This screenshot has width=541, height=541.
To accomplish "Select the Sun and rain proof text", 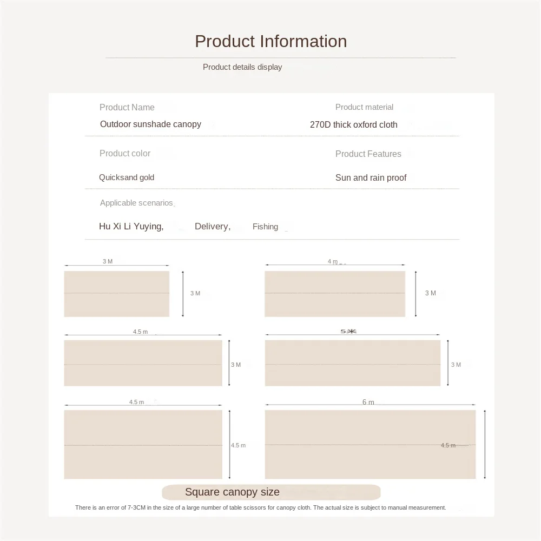I will (x=371, y=177).
